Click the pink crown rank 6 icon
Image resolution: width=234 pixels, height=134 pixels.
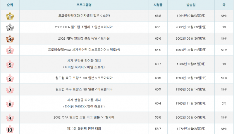10,78
